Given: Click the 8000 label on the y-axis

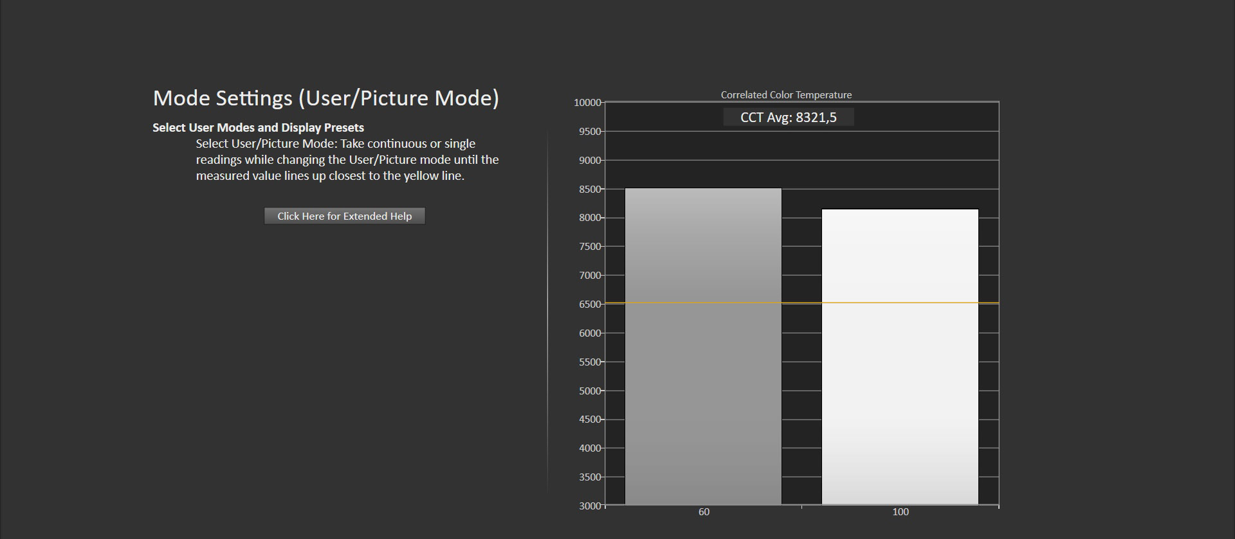Looking at the screenshot, I should click(x=589, y=218).
